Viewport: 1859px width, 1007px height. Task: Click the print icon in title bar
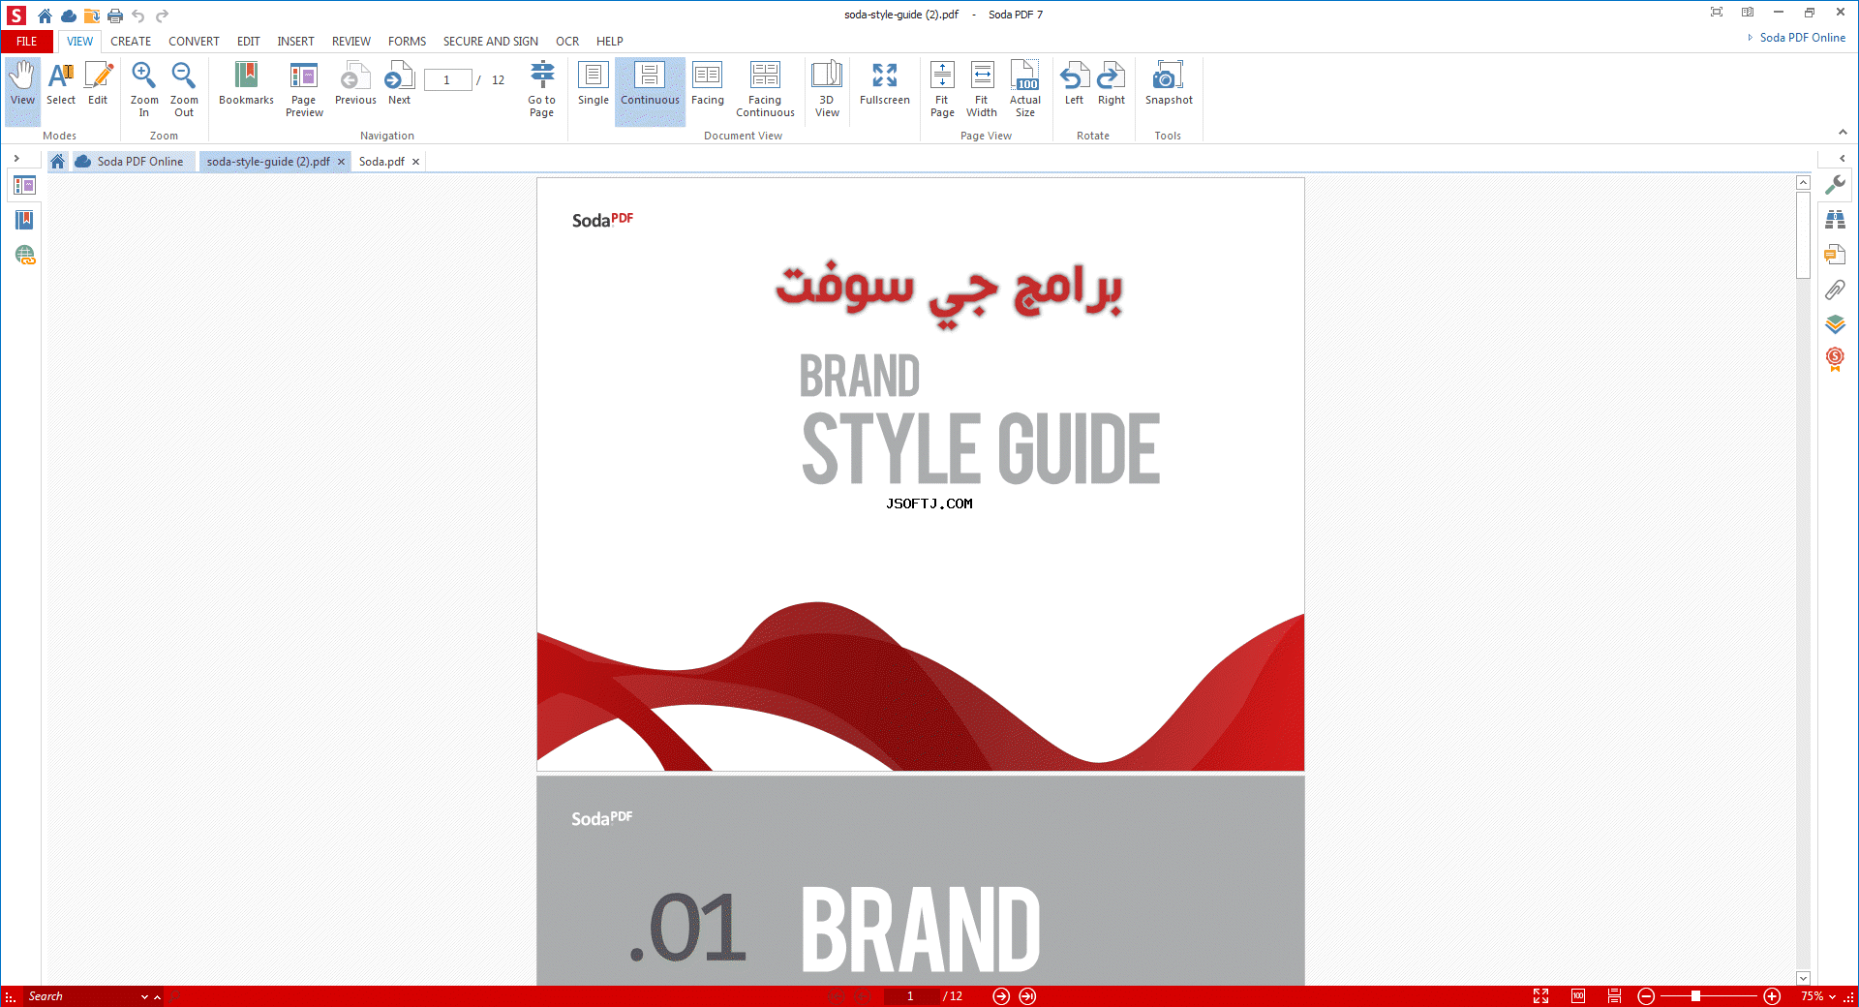115,15
